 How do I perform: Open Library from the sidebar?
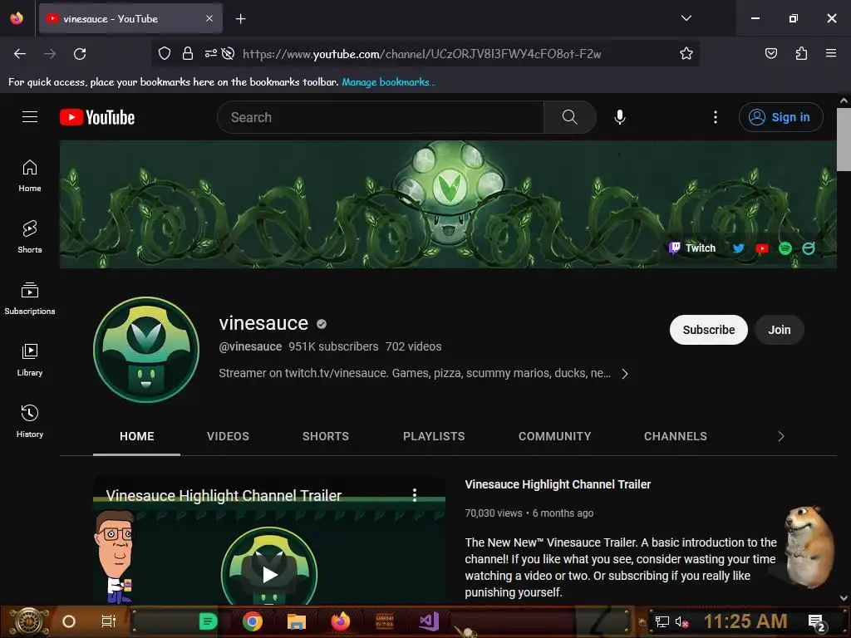click(x=30, y=360)
